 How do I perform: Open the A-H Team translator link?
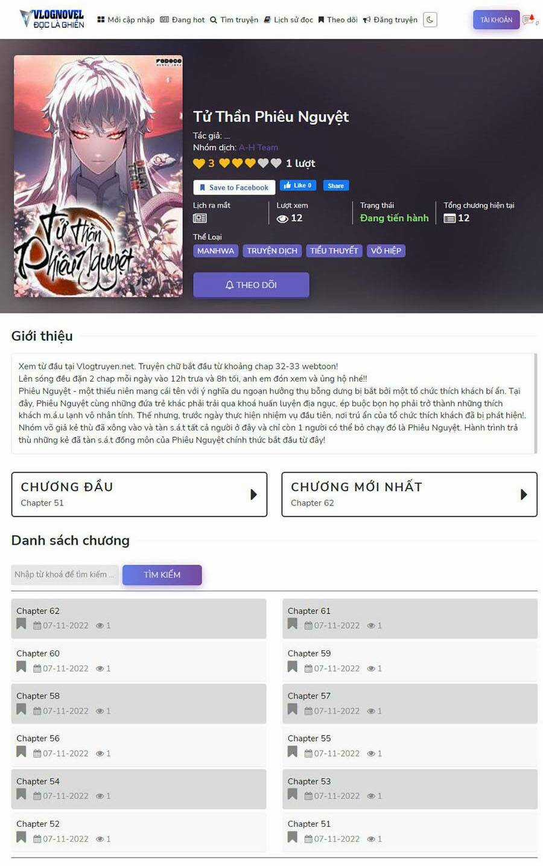coord(258,147)
